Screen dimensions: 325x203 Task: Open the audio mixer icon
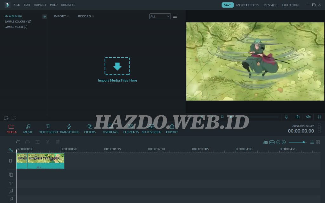265,142
